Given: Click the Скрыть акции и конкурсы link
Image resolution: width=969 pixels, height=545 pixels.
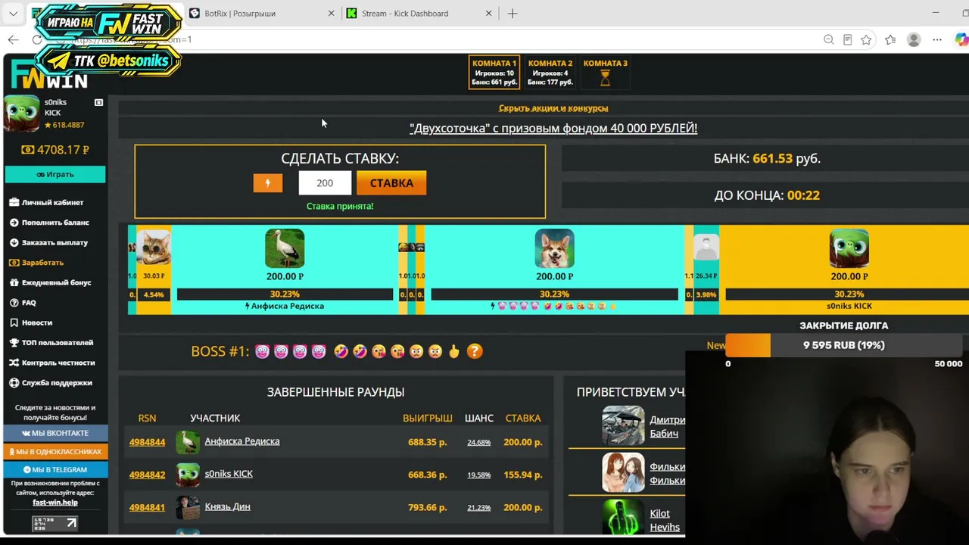Looking at the screenshot, I should pos(553,108).
